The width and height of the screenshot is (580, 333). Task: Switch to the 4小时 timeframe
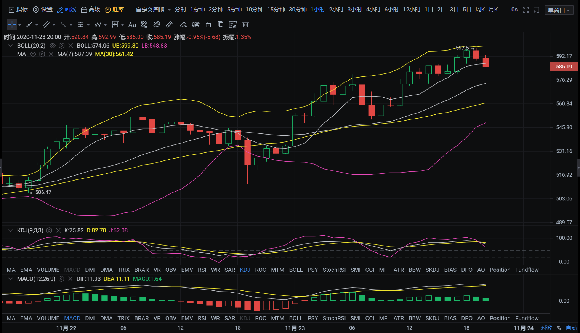click(373, 10)
